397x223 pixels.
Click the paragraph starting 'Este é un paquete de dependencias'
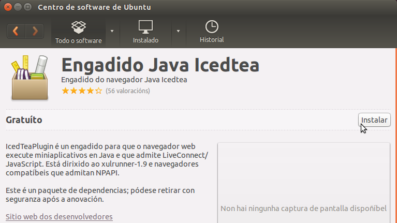(x=100, y=195)
